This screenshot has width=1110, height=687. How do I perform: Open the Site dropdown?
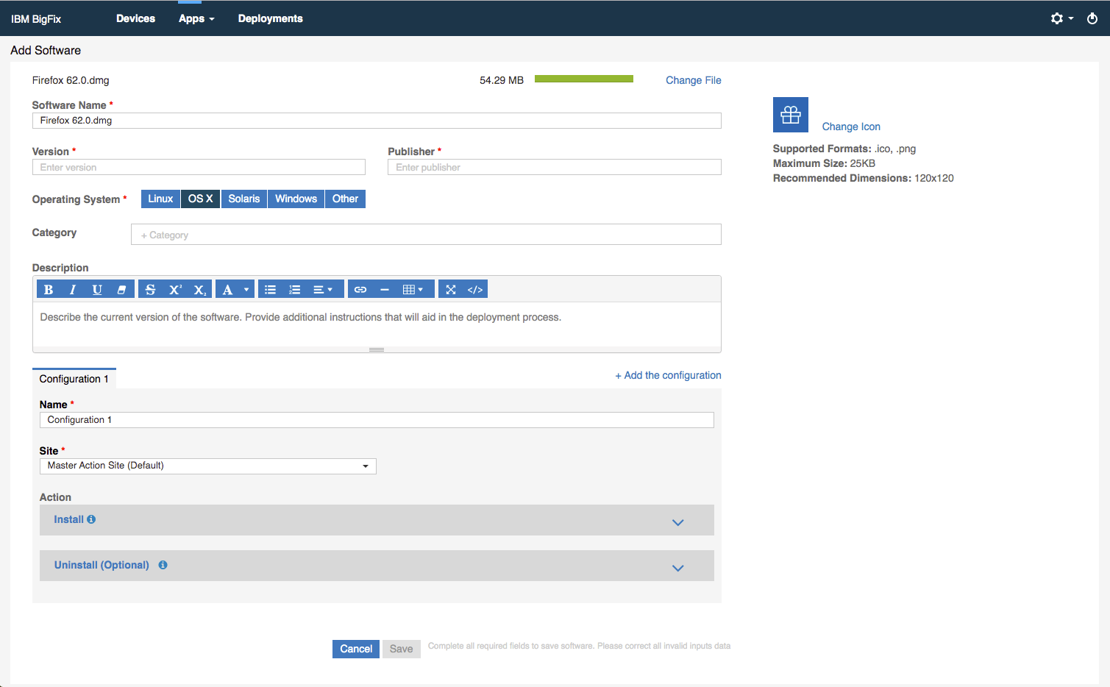(x=207, y=466)
